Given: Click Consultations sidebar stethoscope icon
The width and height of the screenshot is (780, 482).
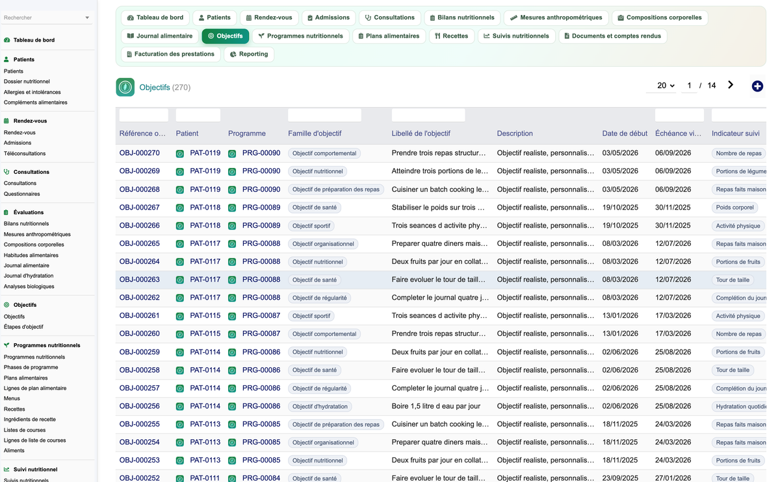Looking at the screenshot, I should (6, 172).
